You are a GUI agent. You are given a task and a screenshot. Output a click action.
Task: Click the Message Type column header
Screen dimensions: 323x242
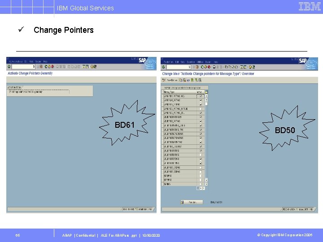point(180,92)
